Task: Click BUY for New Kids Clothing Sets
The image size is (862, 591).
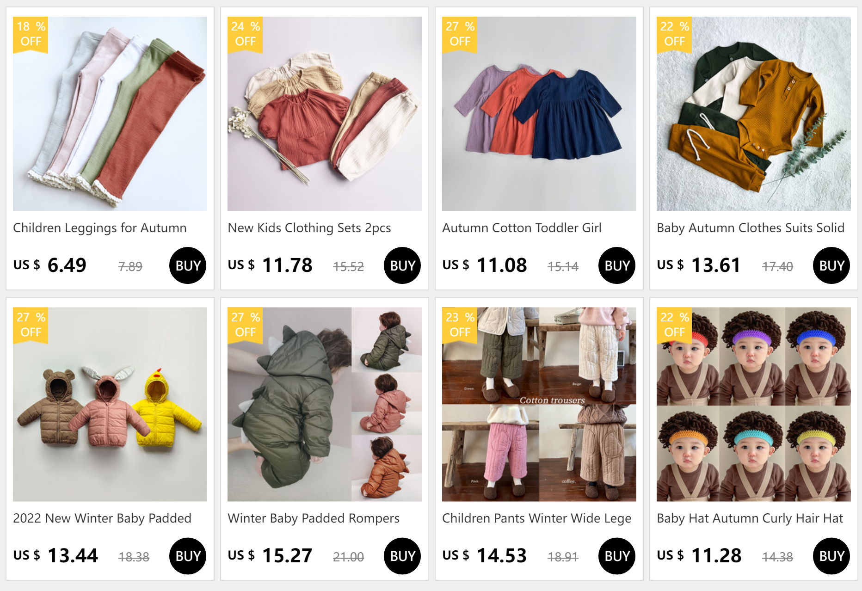Action: pyautogui.click(x=402, y=265)
